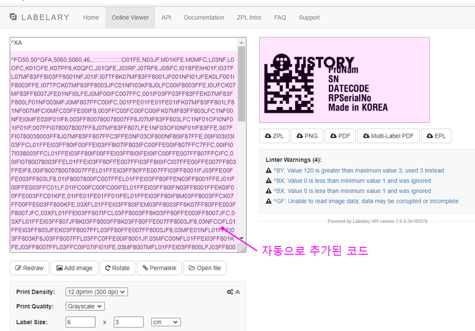Click the Open file button
Viewport: 475px width, 331px height.
tap(205, 268)
